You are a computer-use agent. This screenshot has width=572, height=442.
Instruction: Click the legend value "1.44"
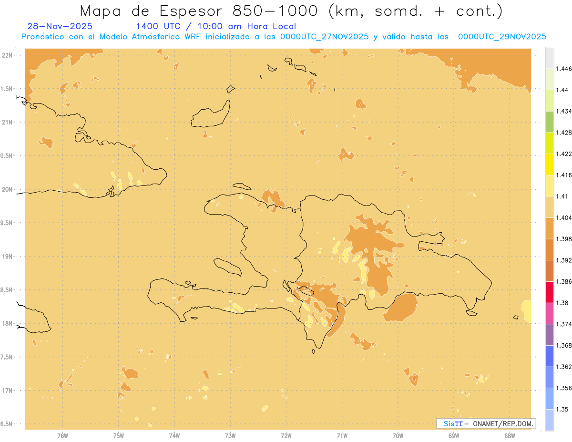[x=562, y=90]
